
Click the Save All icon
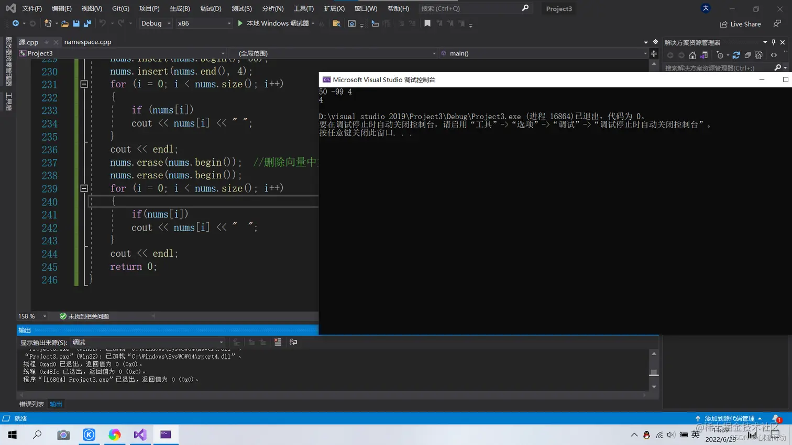click(x=87, y=24)
